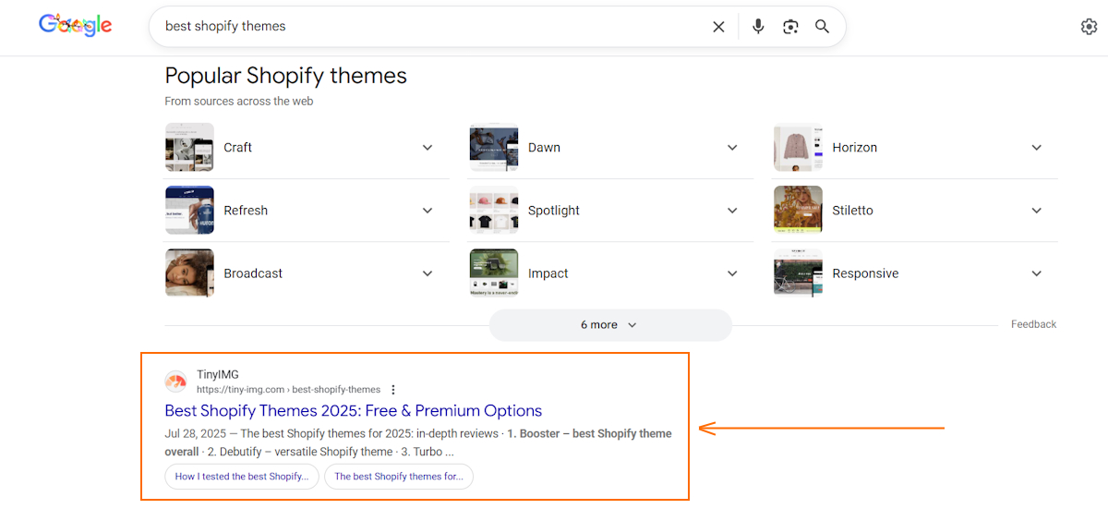Select the 'Dawn' theme label
Screen dimensions: 1108x509
coord(544,148)
